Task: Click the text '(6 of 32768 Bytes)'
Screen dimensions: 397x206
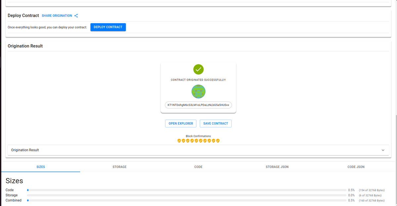Action: coord(370,195)
